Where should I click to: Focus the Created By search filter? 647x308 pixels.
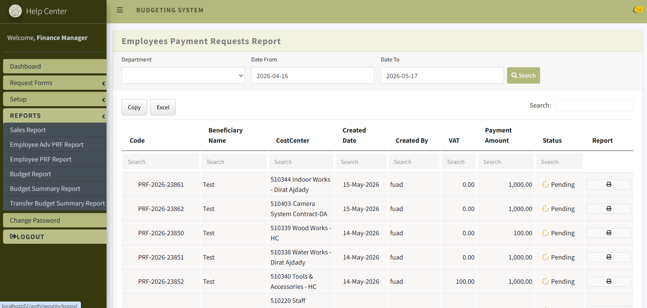coord(414,162)
